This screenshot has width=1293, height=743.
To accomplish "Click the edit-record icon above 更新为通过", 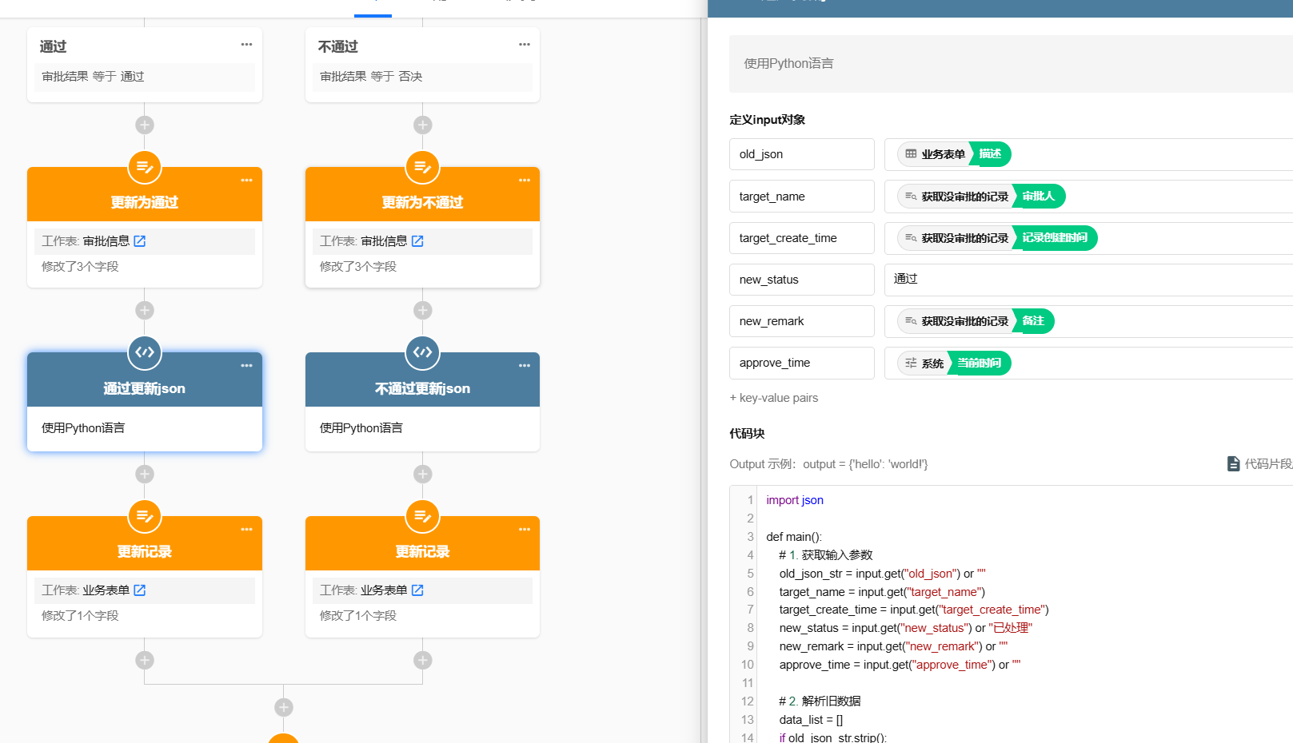I will pos(145,167).
